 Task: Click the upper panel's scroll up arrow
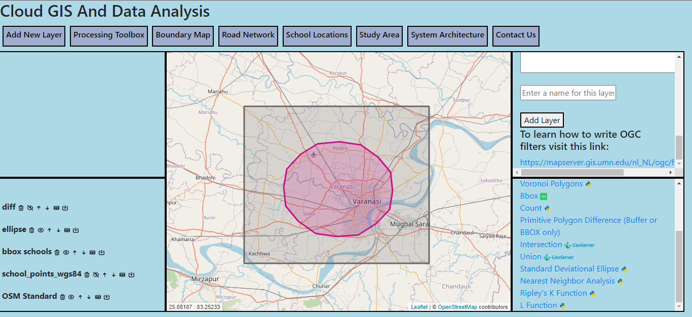679,56
